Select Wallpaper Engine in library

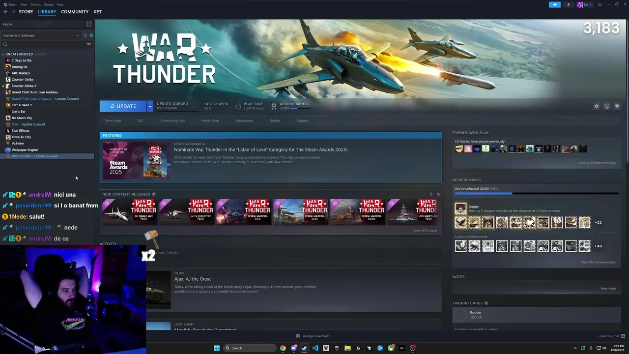pos(25,150)
